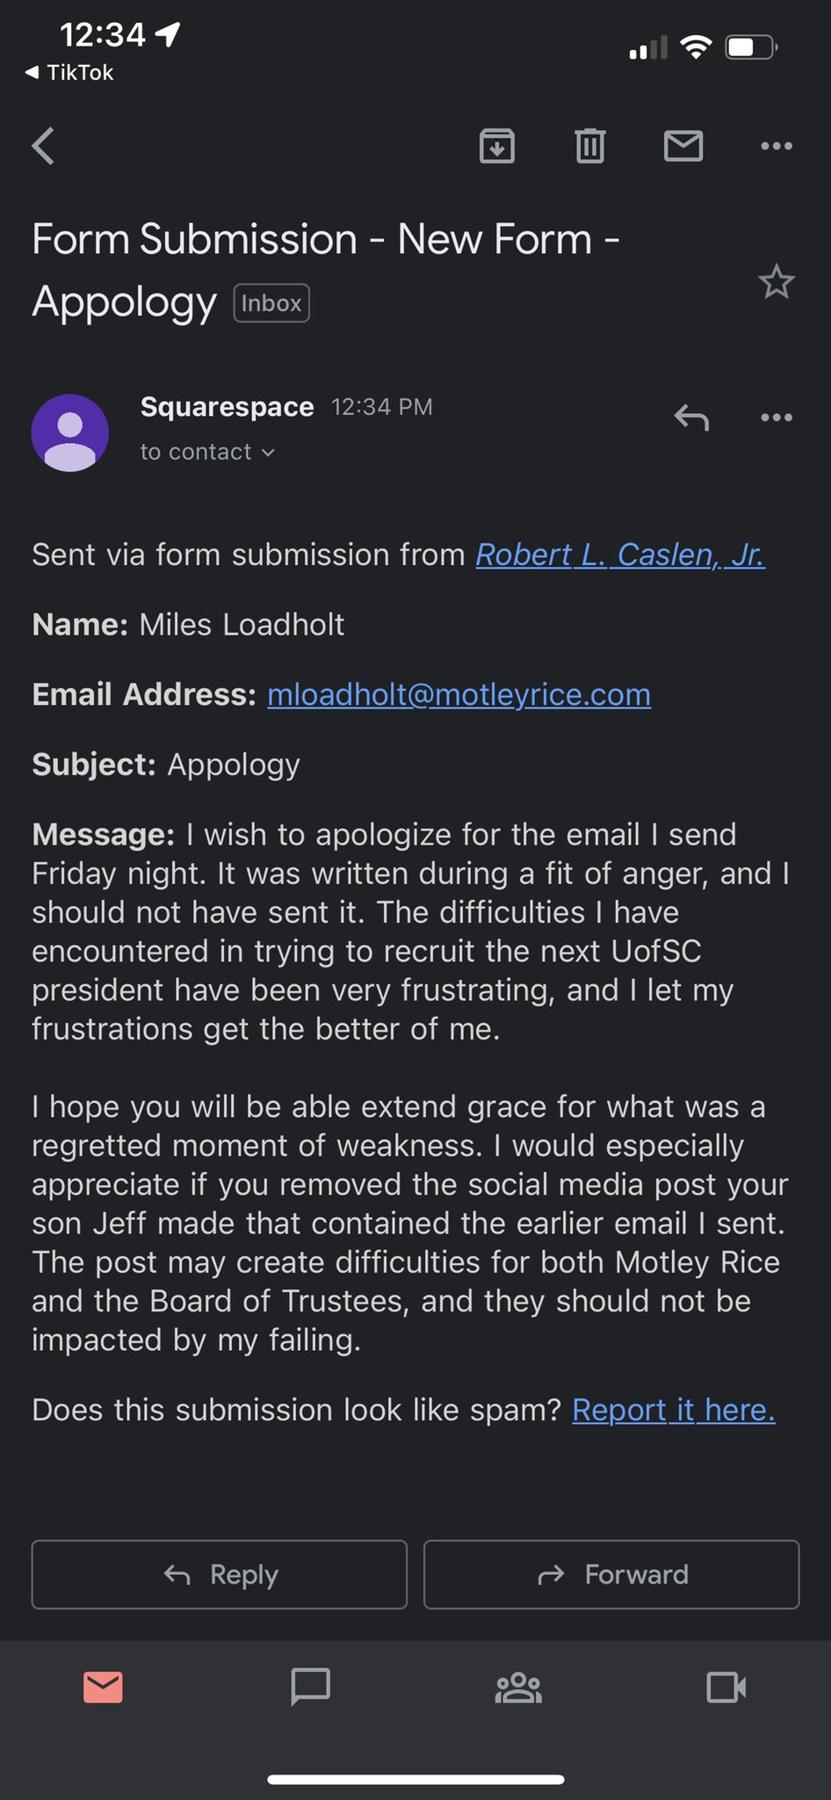831x1800 pixels.
Task: Expand recipient details 'to contact'
Action: tap(208, 452)
